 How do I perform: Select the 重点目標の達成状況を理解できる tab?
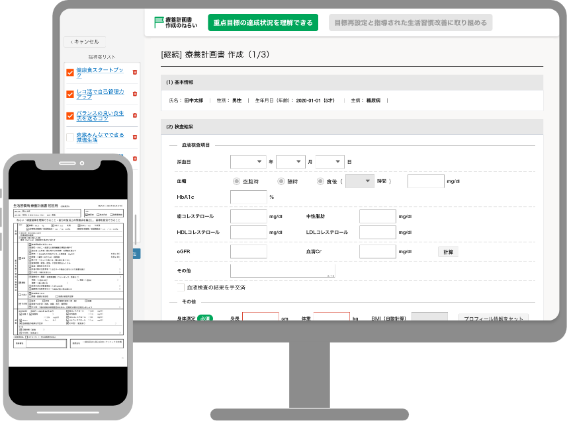click(263, 22)
